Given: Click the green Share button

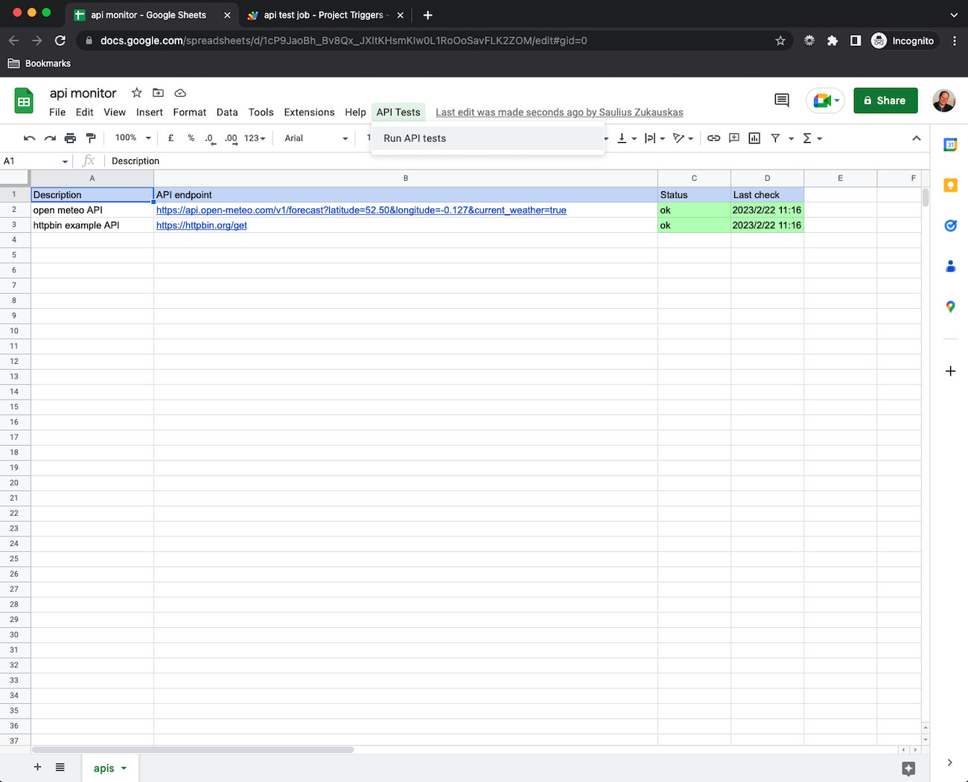Looking at the screenshot, I should (885, 100).
